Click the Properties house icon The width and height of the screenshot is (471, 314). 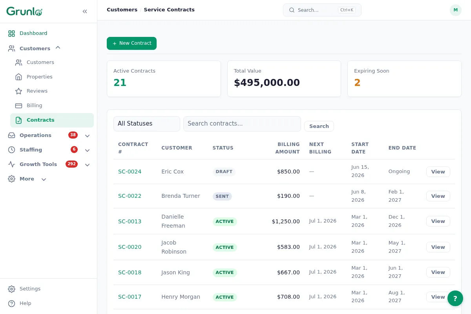tap(18, 77)
